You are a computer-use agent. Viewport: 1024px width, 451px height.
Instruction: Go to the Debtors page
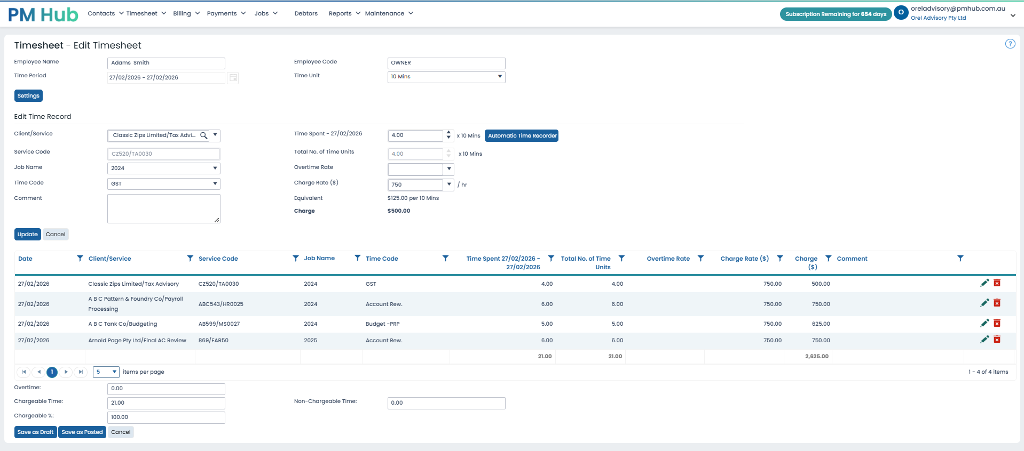306,13
